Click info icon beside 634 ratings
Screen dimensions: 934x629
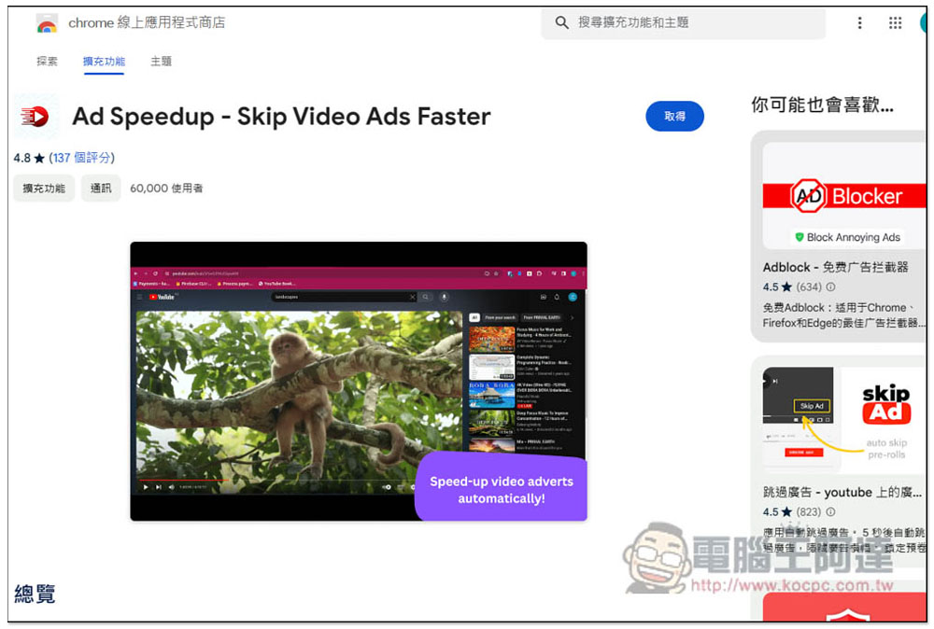pyautogui.click(x=830, y=287)
